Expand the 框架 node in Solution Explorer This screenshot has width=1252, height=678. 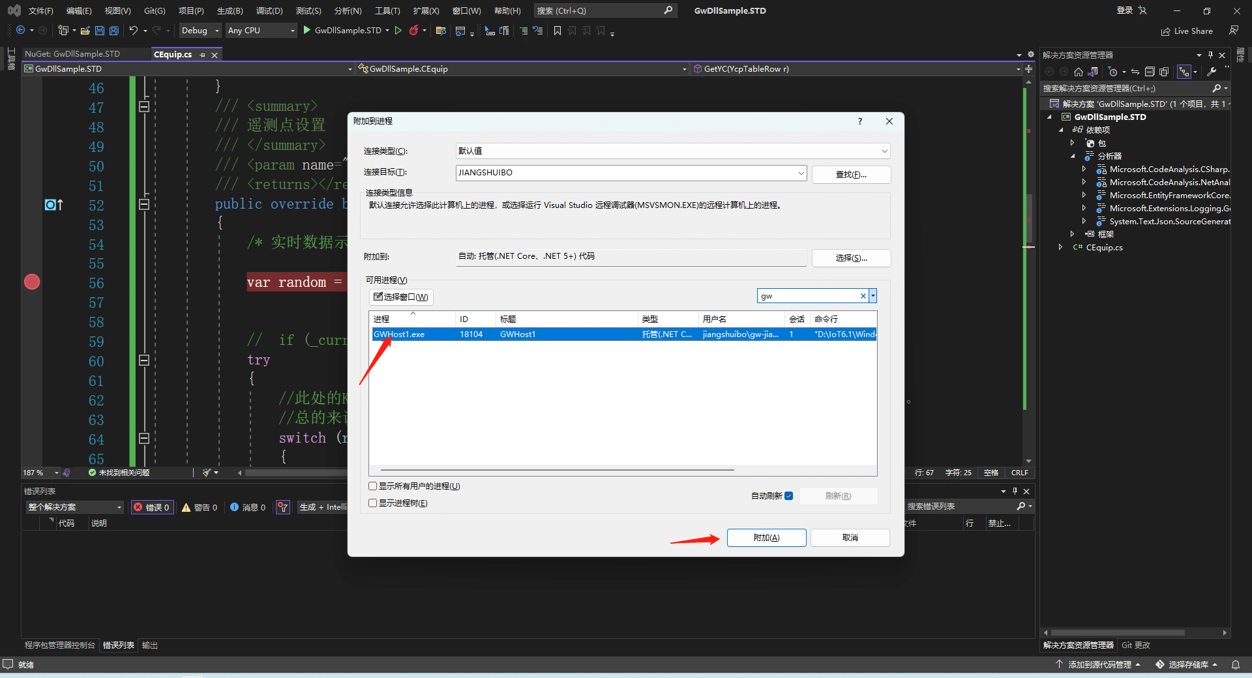tap(1072, 234)
